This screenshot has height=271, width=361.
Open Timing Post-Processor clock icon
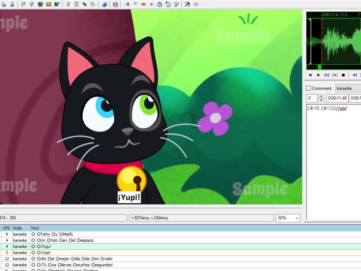click(160, 4)
